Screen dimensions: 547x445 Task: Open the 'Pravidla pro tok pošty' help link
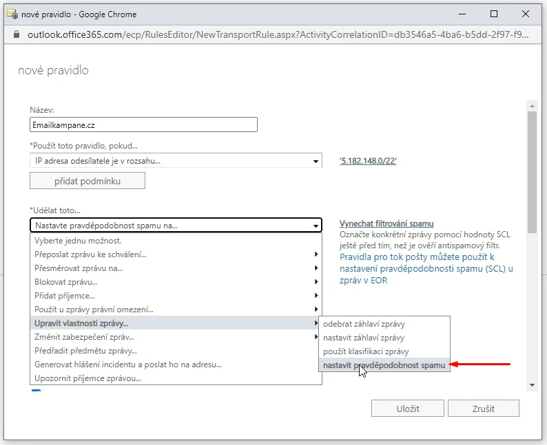click(x=426, y=268)
